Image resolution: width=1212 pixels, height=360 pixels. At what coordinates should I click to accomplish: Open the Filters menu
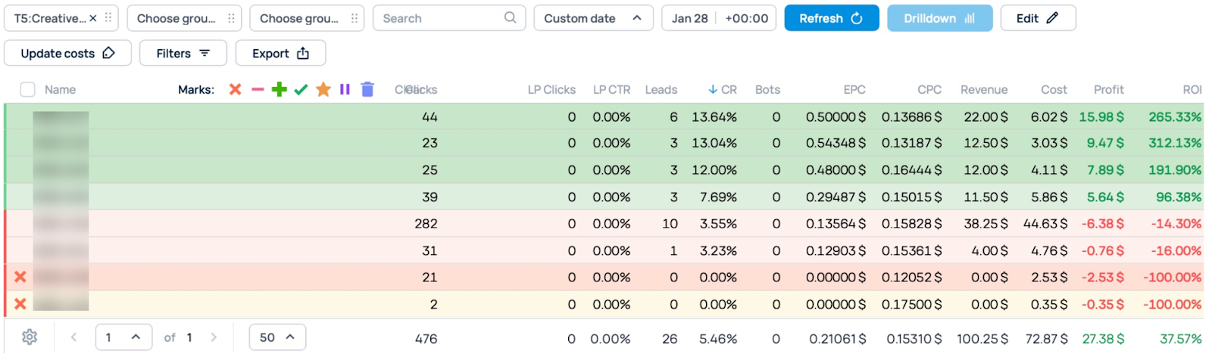point(183,53)
